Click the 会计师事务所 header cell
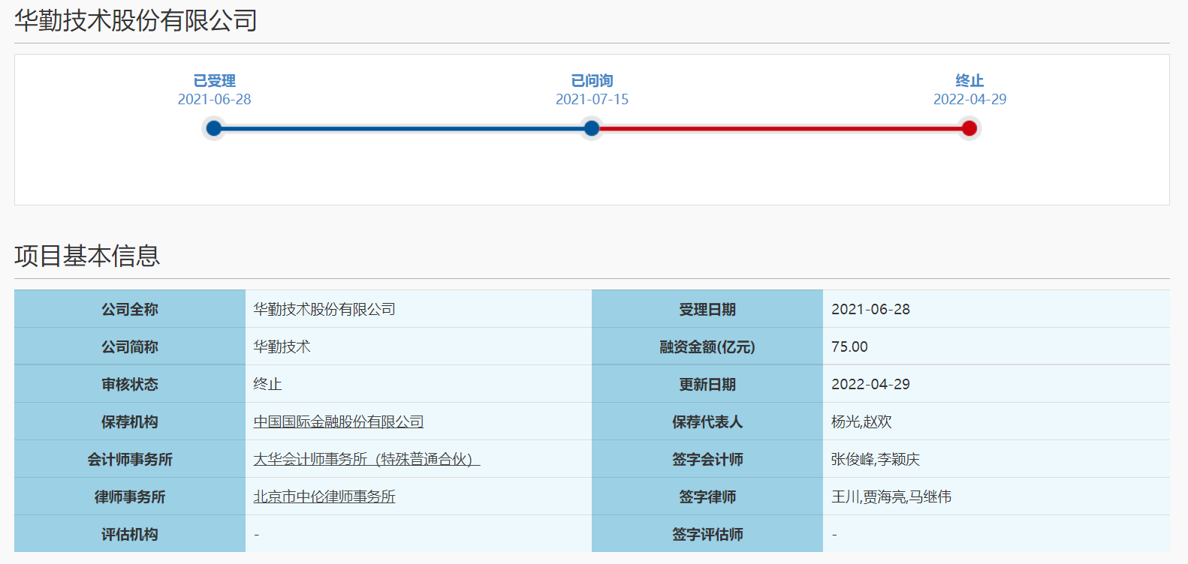 coord(130,459)
